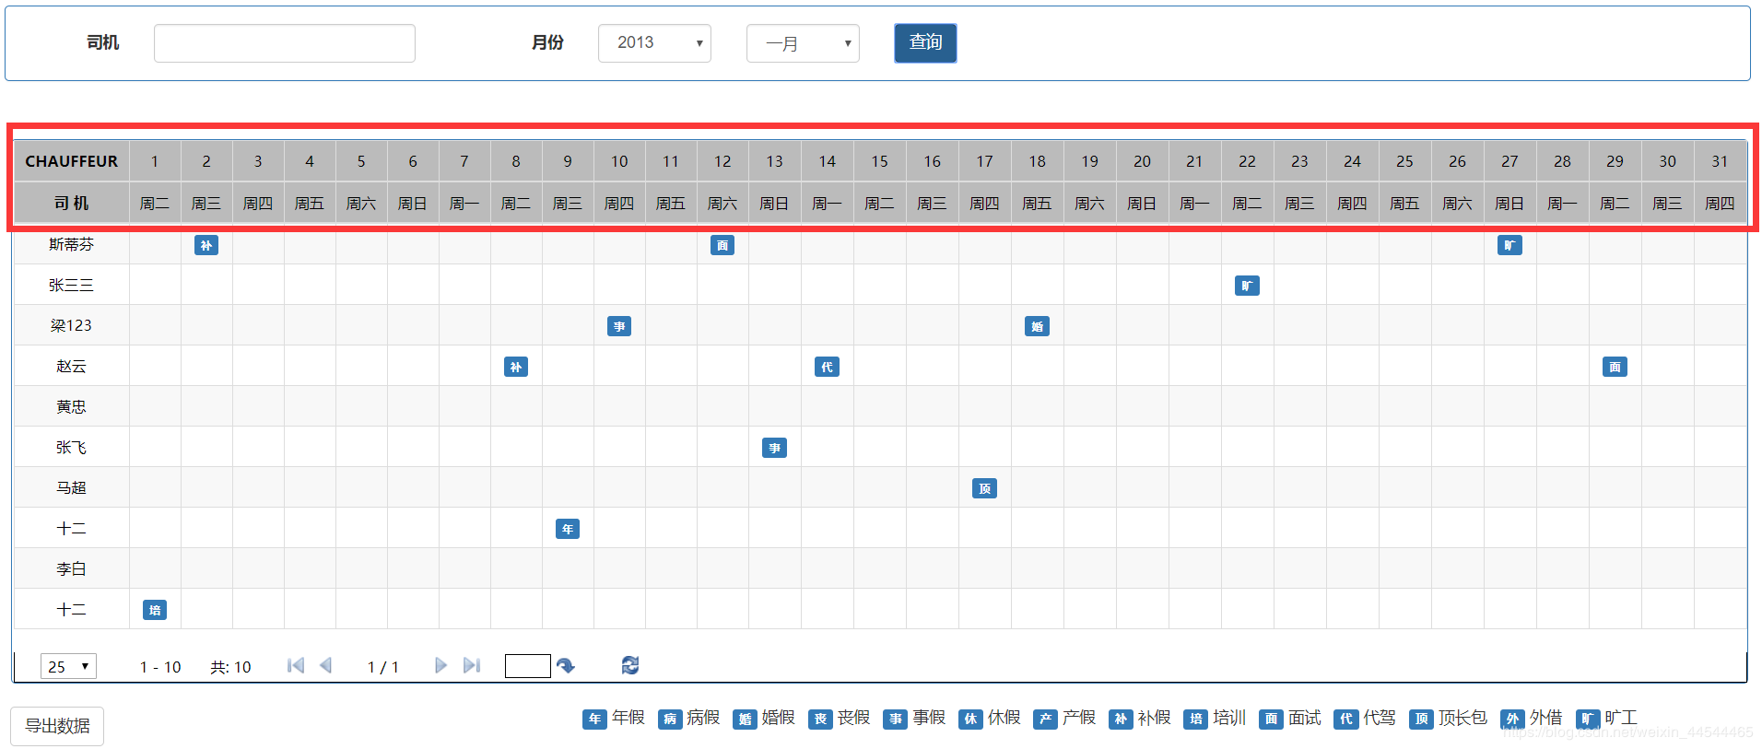Click the 事 badge in 张飞's row
The height and width of the screenshot is (749, 1762).
[774, 448]
